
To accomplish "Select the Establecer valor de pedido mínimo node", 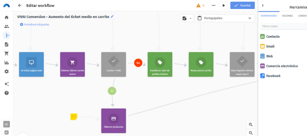I will click(x=160, y=64).
